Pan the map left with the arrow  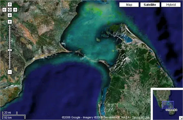pyautogui.click(x=4, y=10)
